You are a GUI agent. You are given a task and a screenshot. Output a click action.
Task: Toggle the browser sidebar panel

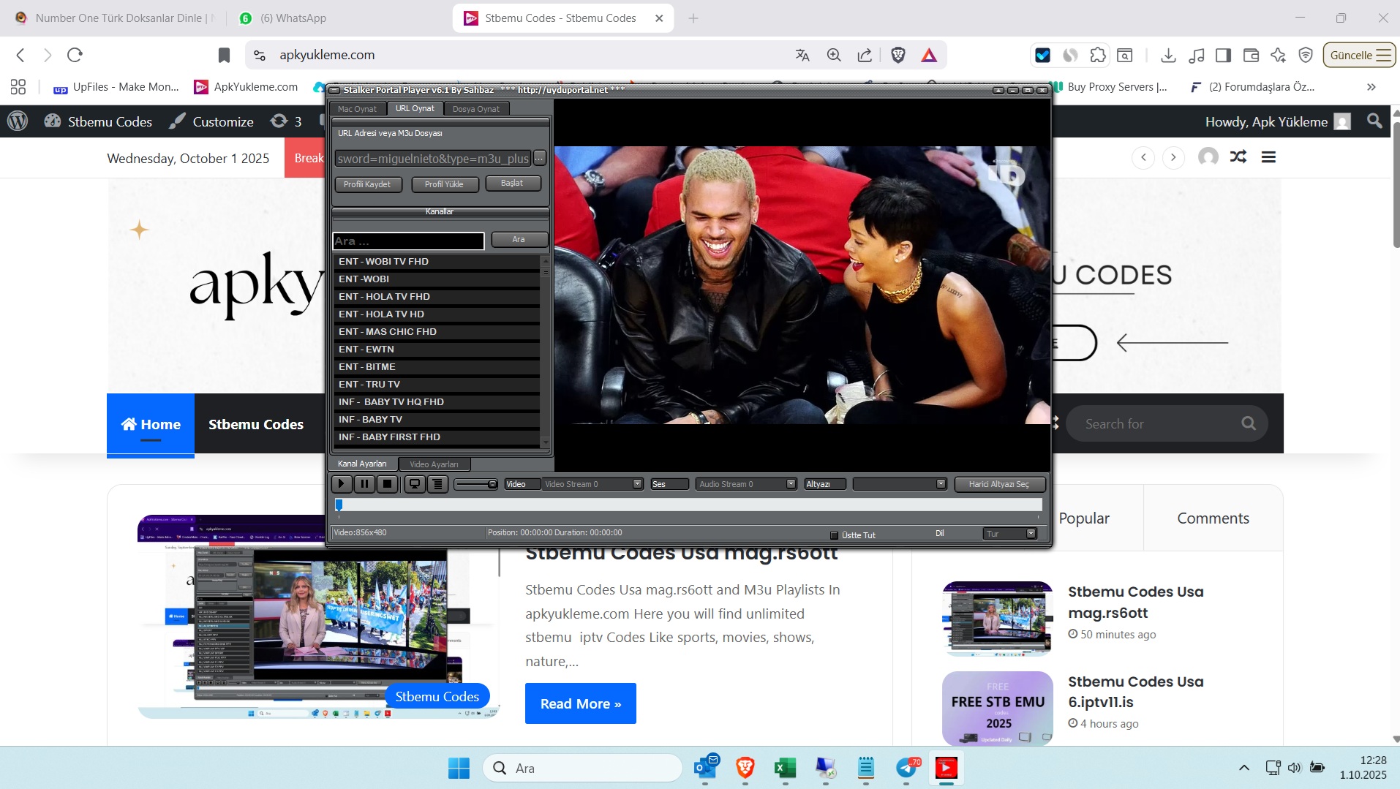[x=1223, y=55]
